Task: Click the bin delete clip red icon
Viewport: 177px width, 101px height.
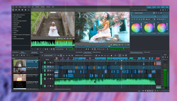Action: [19, 55]
